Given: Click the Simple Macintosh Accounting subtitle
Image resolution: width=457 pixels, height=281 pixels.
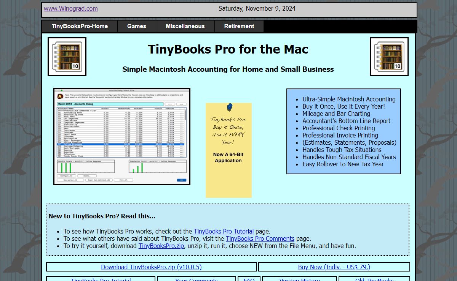Looking at the screenshot, I should click(x=228, y=69).
